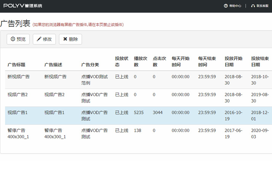272x169 pixels.
Task: Click the 广告描述 column header
Action: click(53, 65)
